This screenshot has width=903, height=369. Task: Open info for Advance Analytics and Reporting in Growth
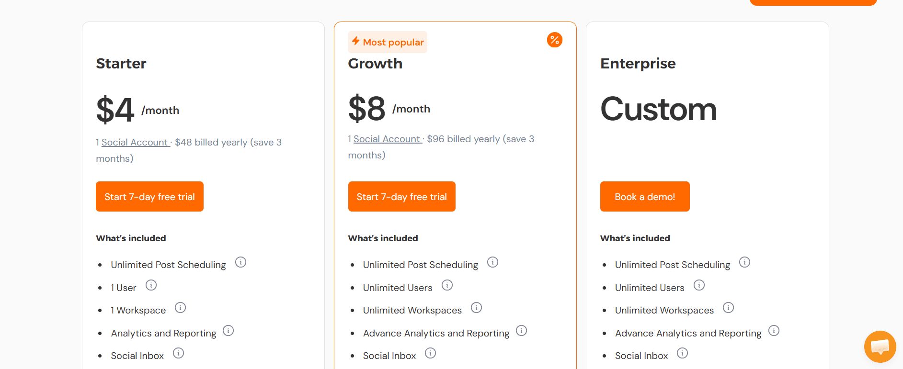(x=522, y=331)
